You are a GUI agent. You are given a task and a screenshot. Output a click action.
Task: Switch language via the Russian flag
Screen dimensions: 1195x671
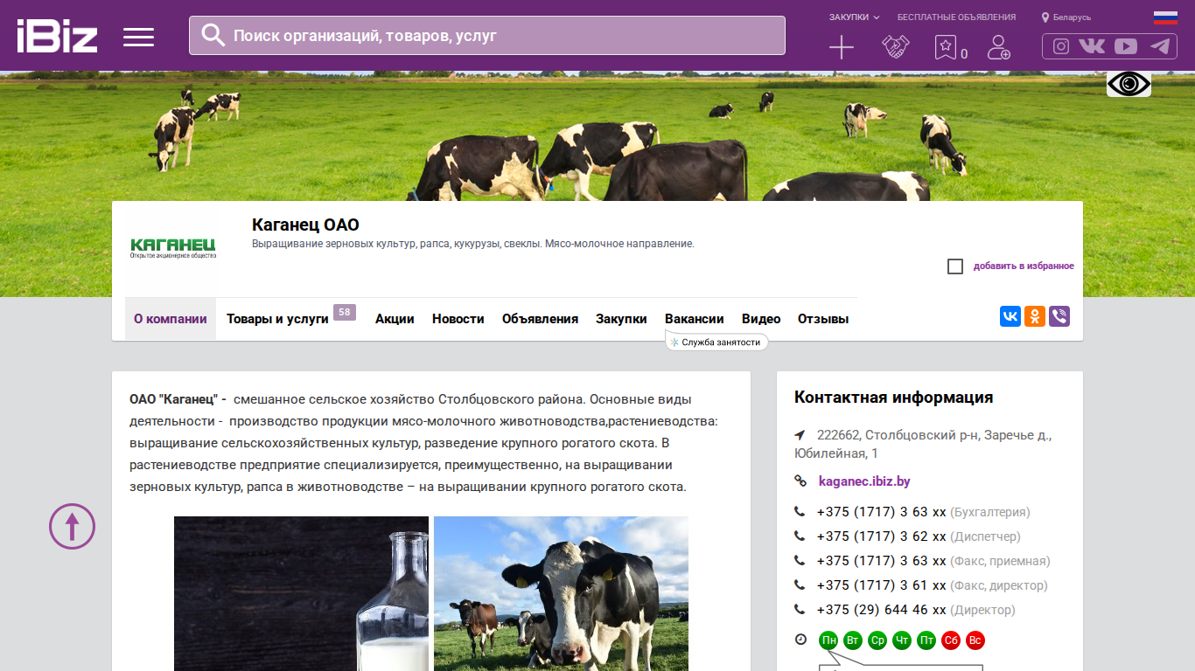(1165, 17)
